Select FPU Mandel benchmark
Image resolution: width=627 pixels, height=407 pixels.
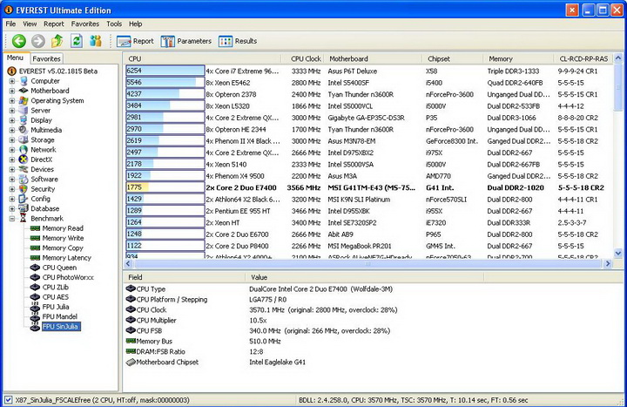[59, 316]
